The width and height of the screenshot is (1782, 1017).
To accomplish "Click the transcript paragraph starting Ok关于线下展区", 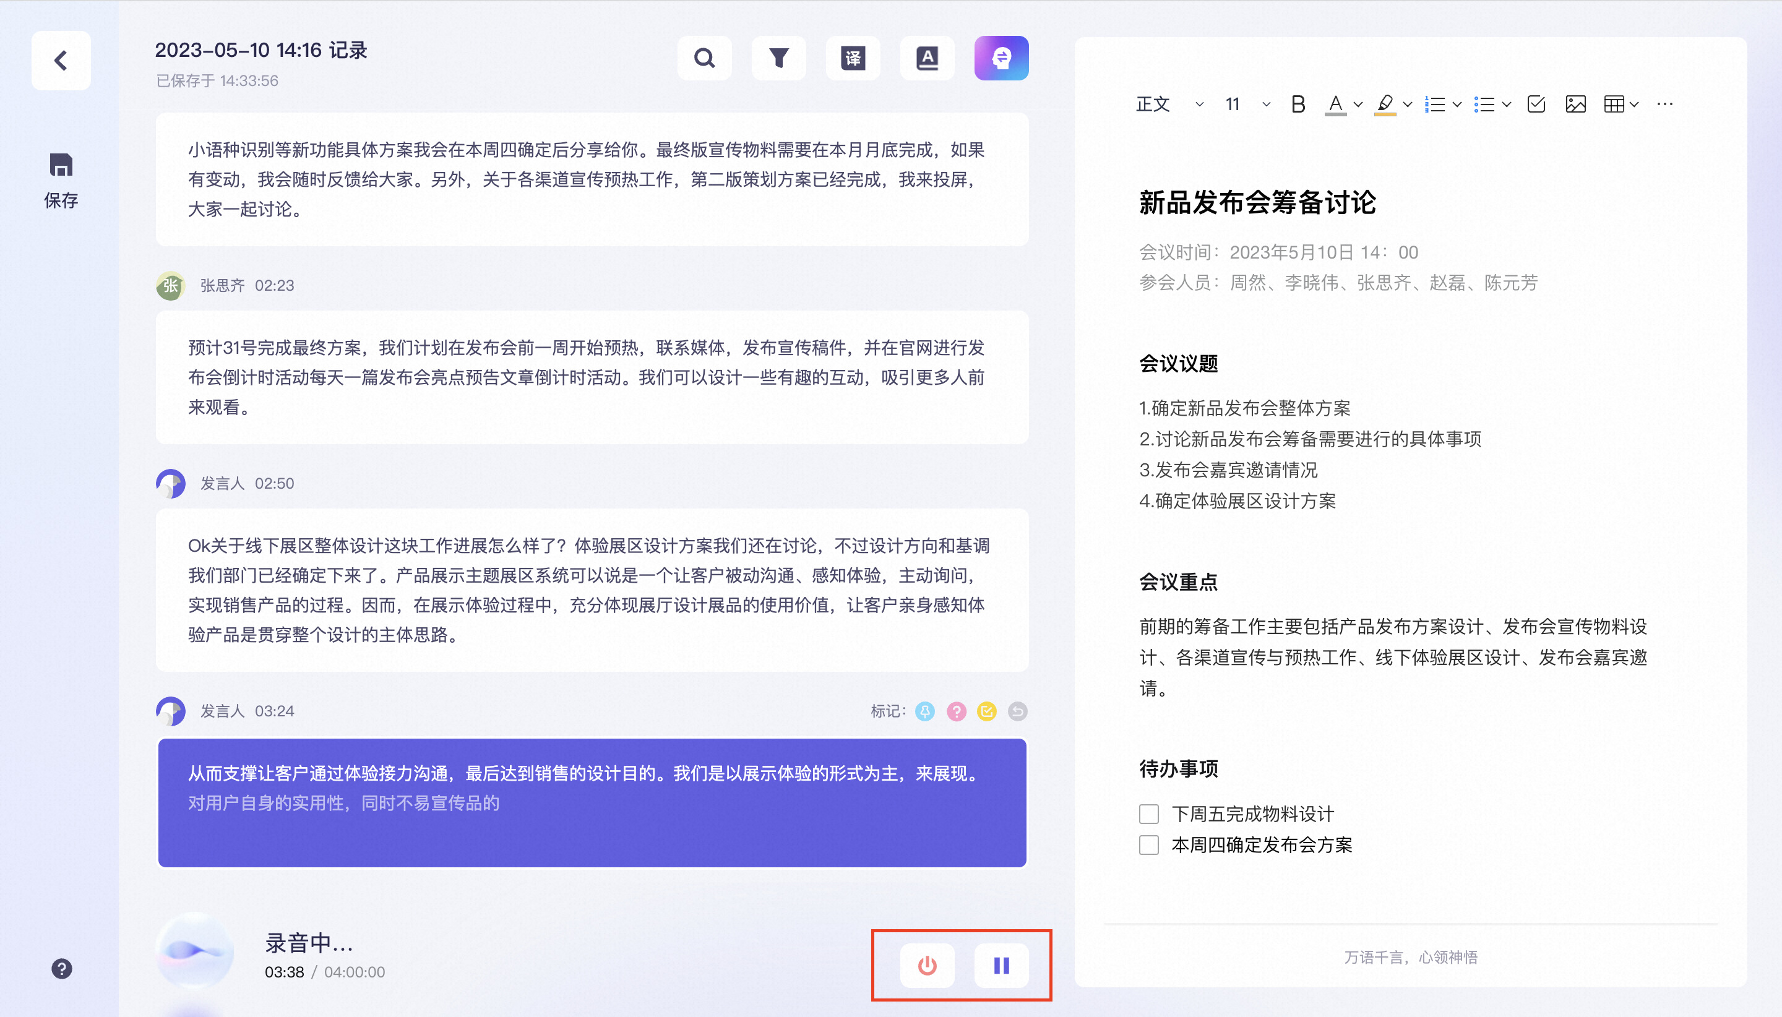I will 592,590.
